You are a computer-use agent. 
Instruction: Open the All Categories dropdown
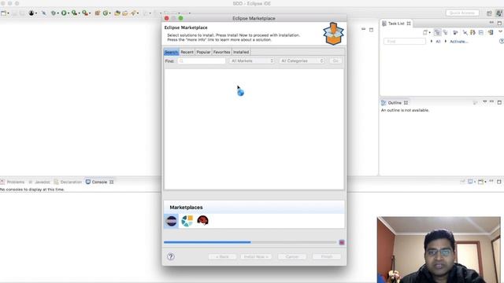click(302, 61)
